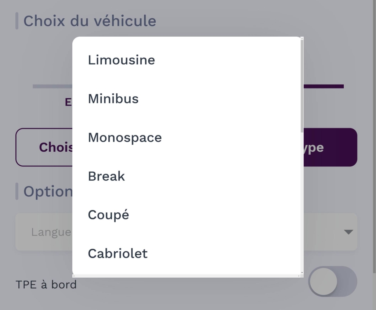Click the down arrow on the list scrollbar
Viewport: 376px width, 310px height.
pyautogui.click(x=301, y=273)
